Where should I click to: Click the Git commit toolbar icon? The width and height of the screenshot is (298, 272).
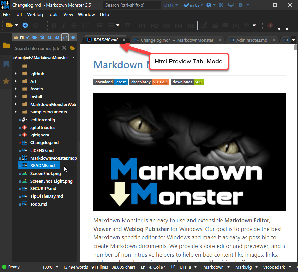pos(270,25)
